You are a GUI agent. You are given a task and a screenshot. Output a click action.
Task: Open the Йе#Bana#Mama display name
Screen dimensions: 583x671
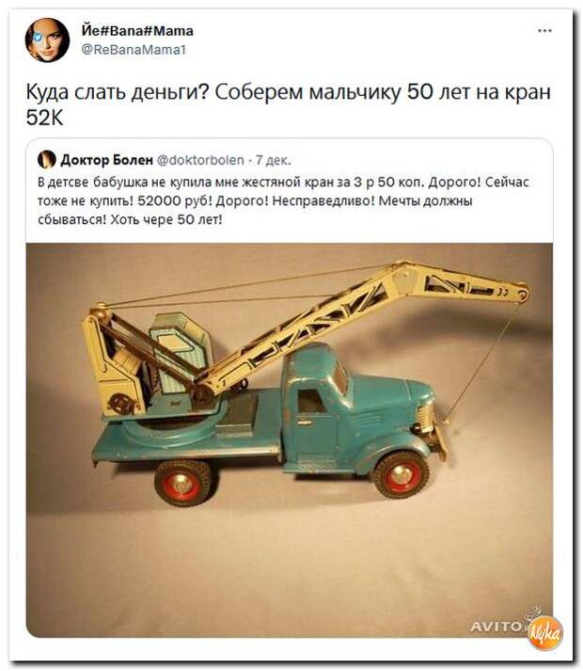tap(137, 31)
